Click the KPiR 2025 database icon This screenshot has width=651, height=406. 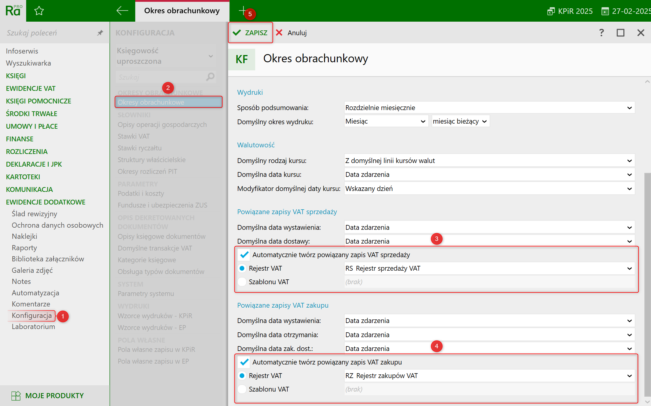click(x=551, y=11)
